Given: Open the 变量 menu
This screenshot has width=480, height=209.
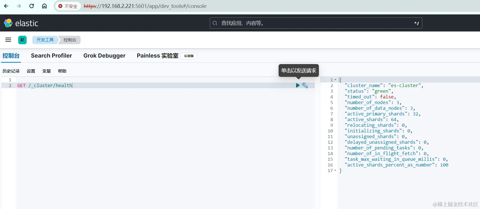Looking at the screenshot, I should 47,71.
